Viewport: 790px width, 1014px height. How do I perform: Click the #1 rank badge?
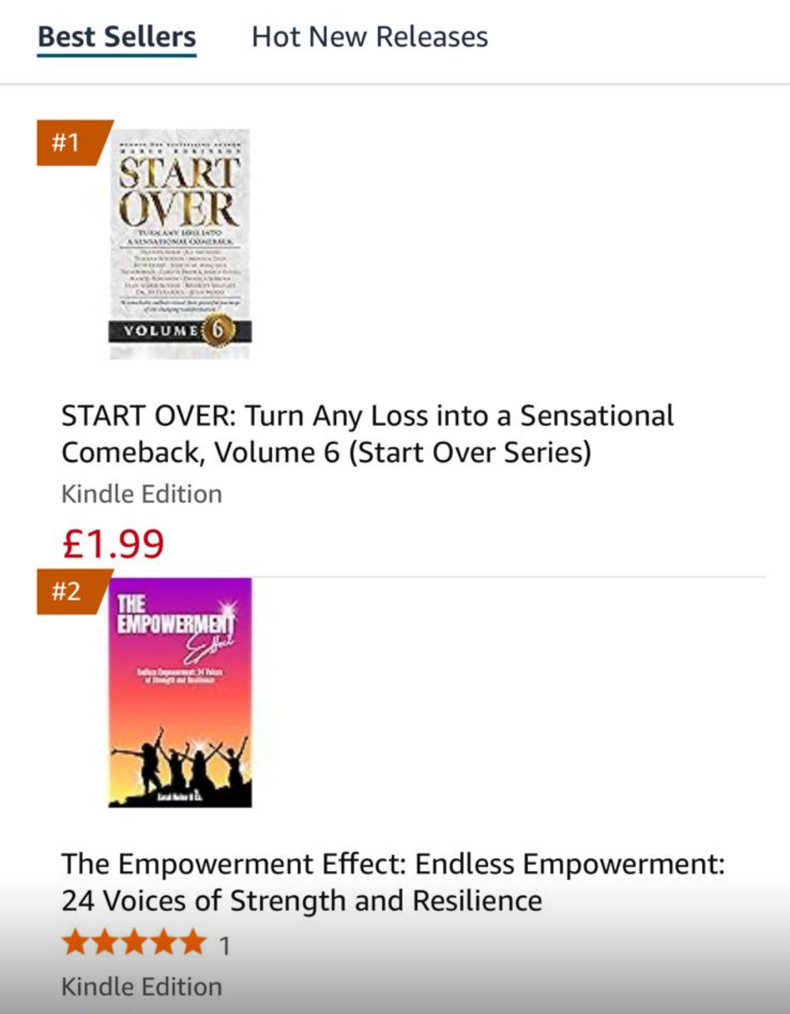point(67,142)
